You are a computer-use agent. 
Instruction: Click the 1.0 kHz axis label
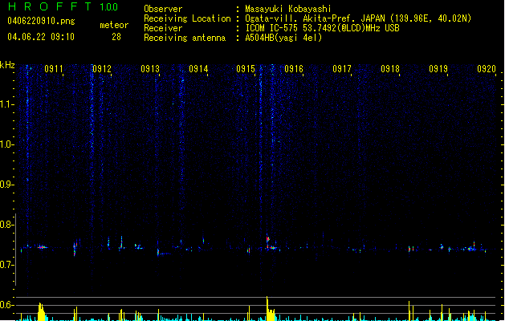[x=6, y=144]
